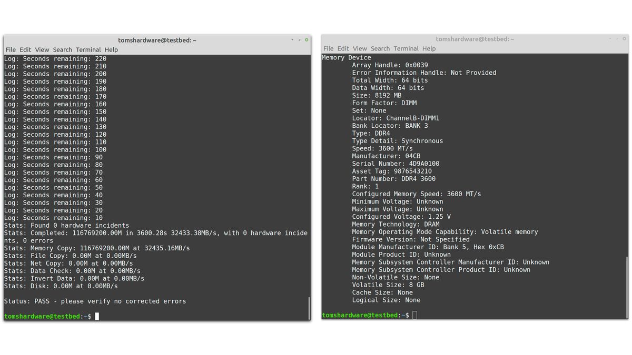Screen dimensions: 632x355
Task: Click 'Configured Voltage: 1.25 V' line
Action: pyautogui.click(x=401, y=217)
